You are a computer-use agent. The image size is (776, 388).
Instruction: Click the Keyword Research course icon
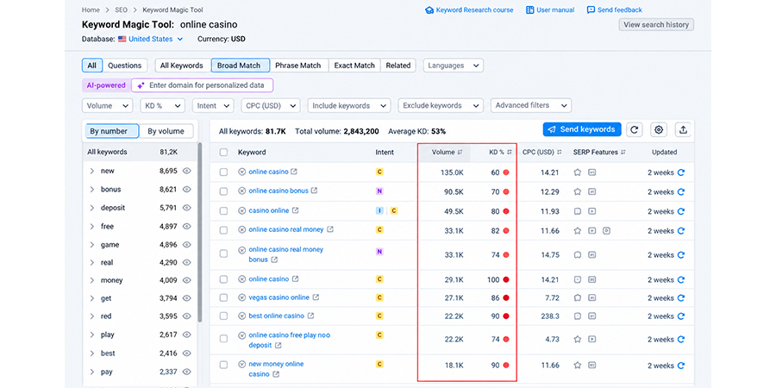429,9
